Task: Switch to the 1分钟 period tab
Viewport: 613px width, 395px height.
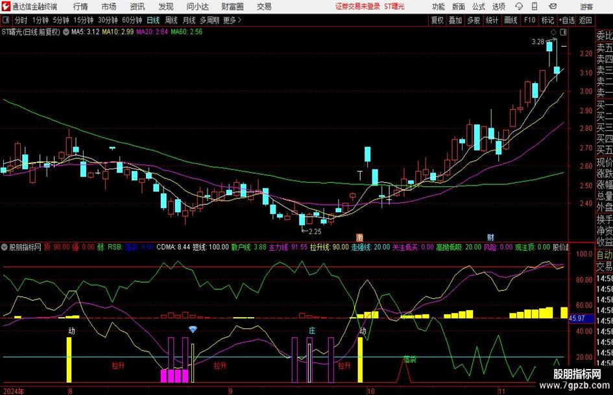Action: tap(40, 20)
